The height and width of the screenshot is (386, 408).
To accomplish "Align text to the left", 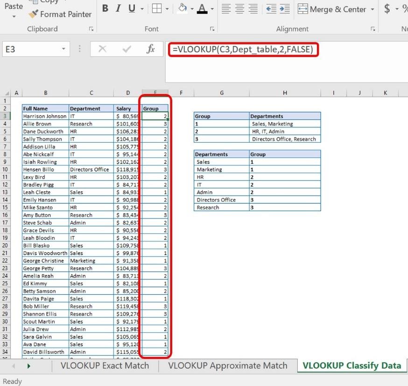I will (226, 9).
